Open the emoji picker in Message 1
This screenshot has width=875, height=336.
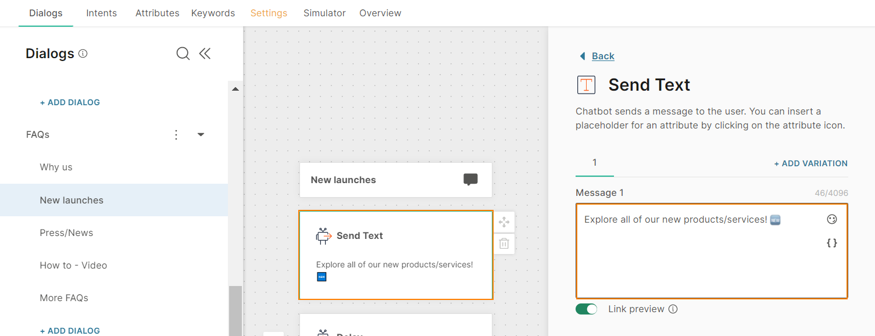coord(831,219)
